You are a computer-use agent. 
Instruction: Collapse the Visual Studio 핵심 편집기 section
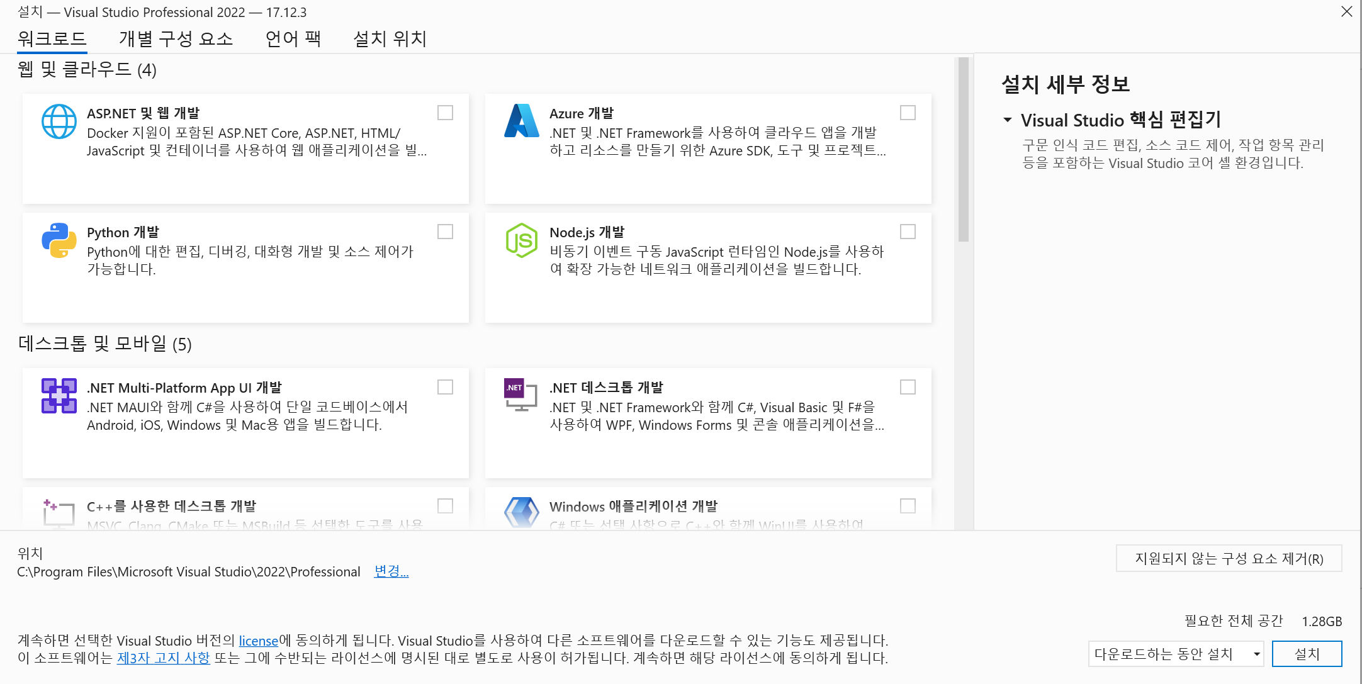click(x=1008, y=120)
